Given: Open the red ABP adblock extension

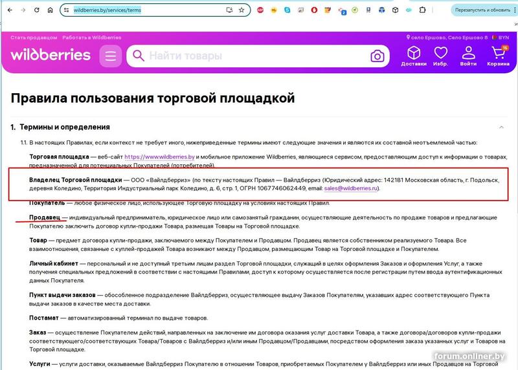Looking at the screenshot, I should tap(260, 10).
